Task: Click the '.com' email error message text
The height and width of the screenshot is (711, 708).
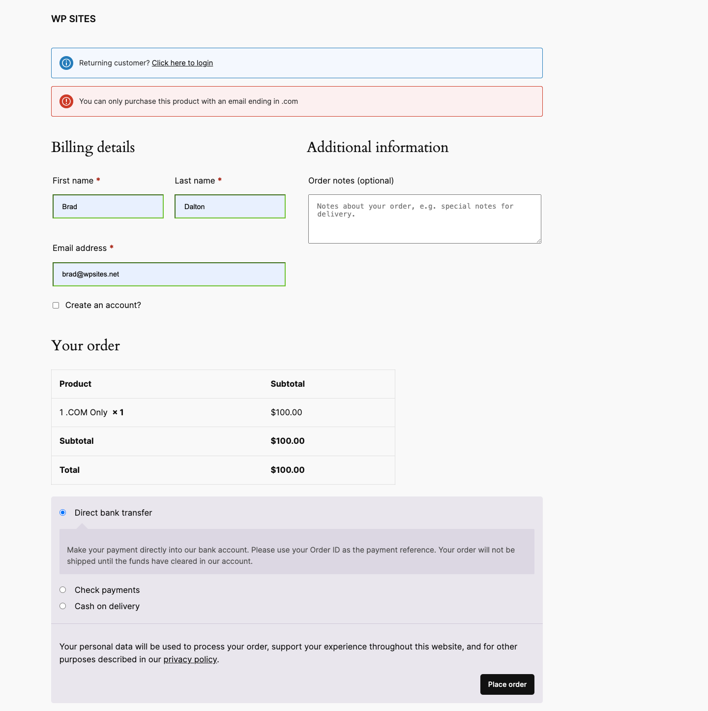Action: [x=188, y=101]
